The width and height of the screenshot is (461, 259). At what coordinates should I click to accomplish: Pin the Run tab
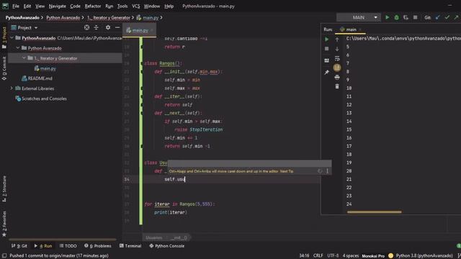tap(326, 72)
